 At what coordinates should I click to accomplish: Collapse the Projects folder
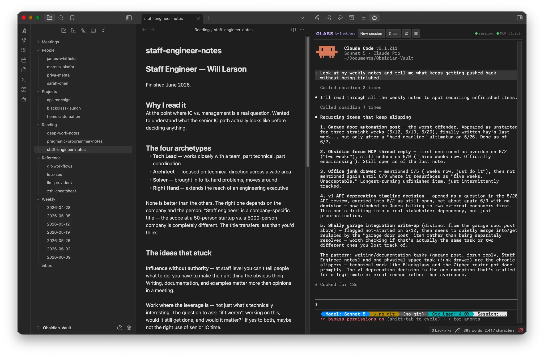tap(49, 91)
